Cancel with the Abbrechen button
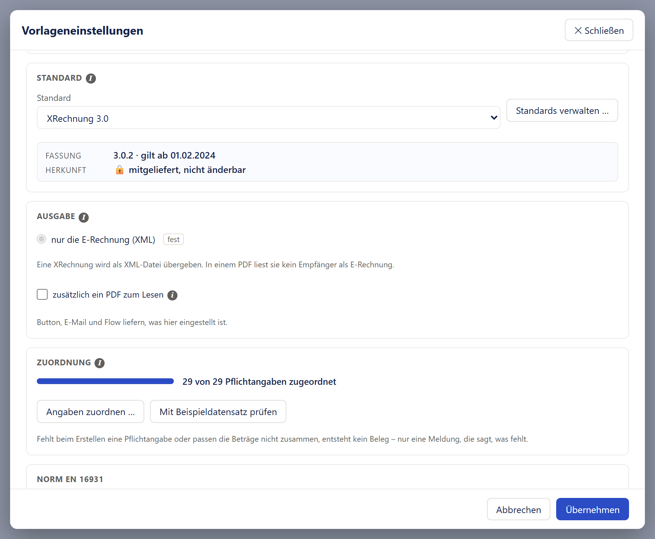This screenshot has width=655, height=539. [518, 509]
